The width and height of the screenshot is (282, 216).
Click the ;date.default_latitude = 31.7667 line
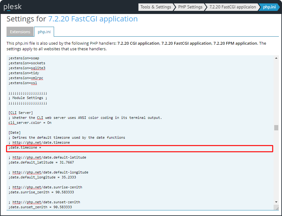point(41,162)
